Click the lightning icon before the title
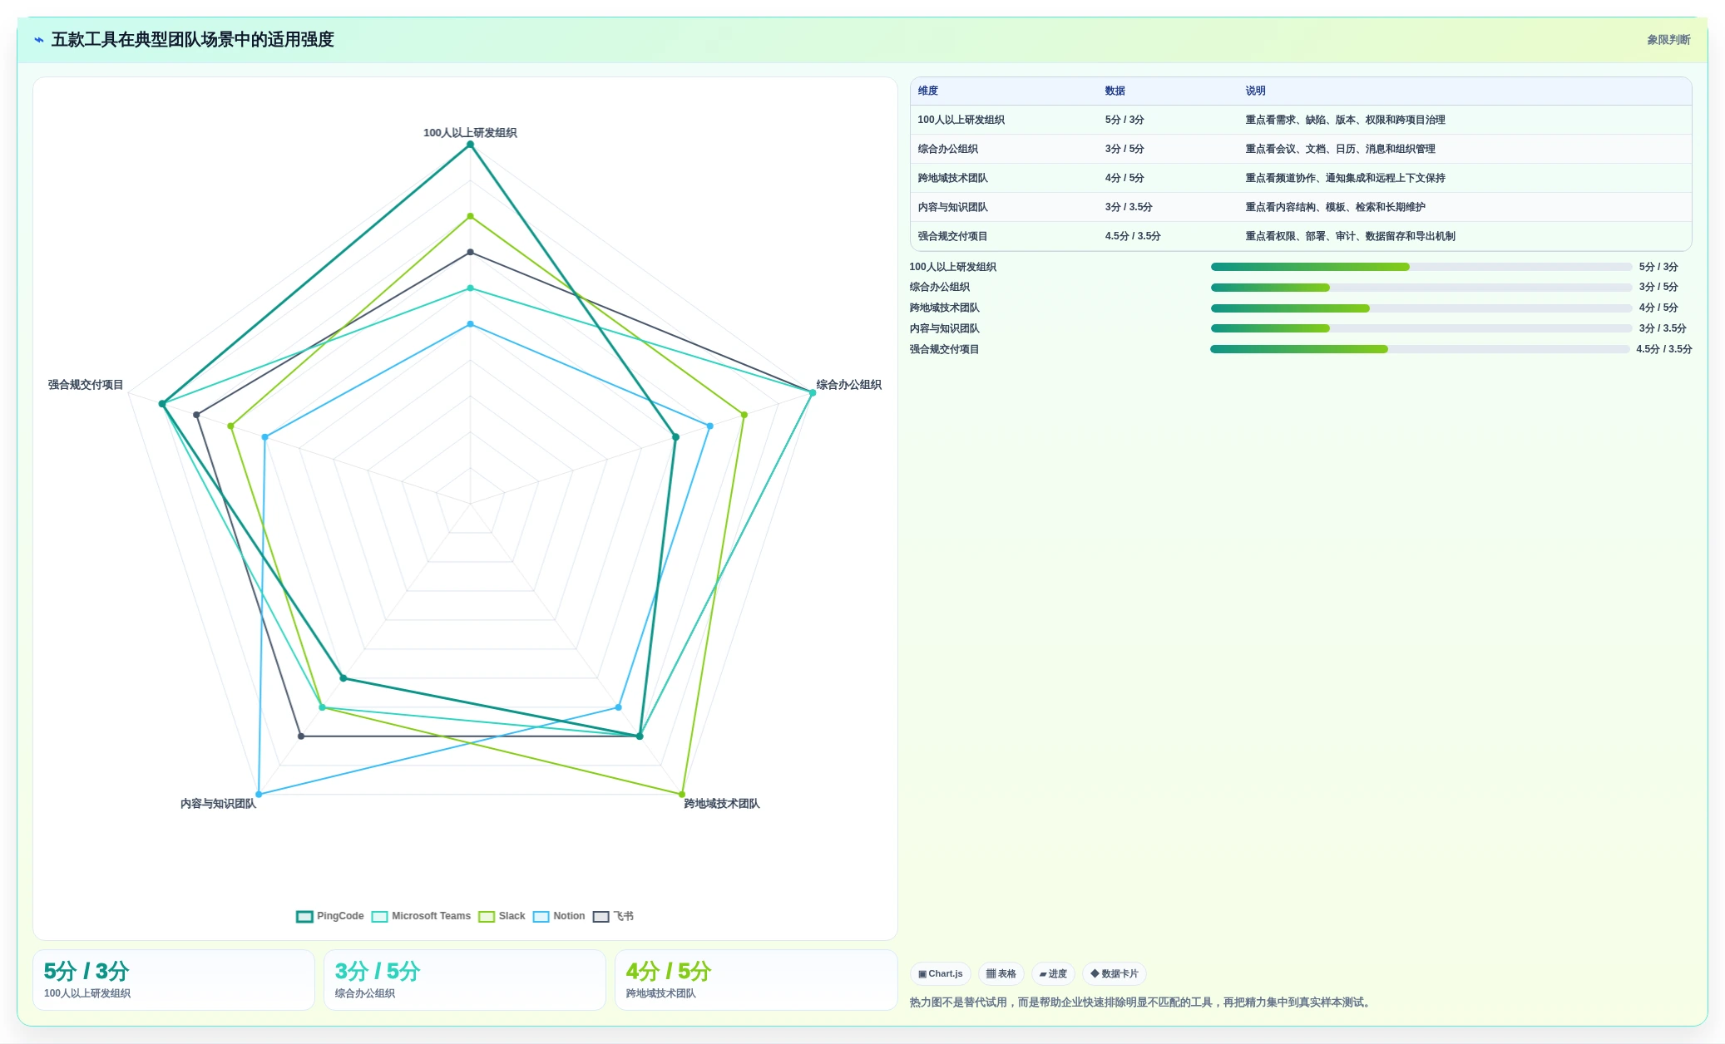 coord(39,39)
